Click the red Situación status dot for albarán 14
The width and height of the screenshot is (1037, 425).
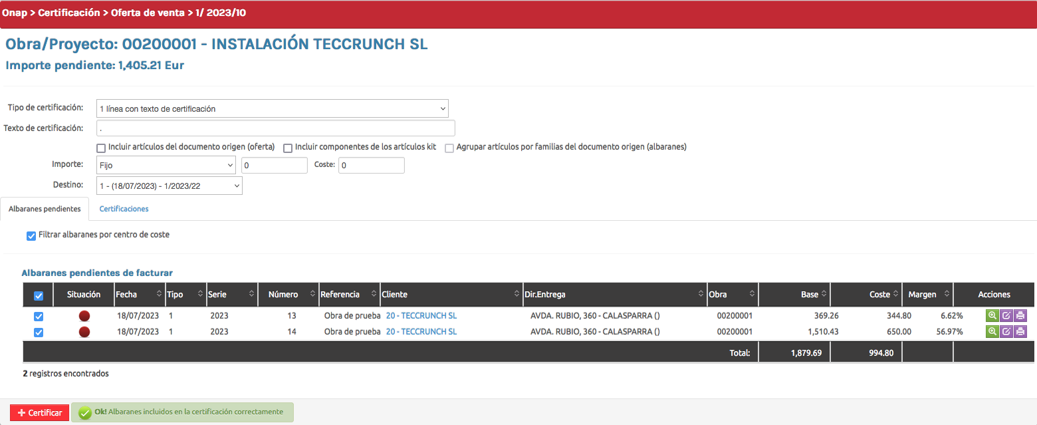[84, 331]
